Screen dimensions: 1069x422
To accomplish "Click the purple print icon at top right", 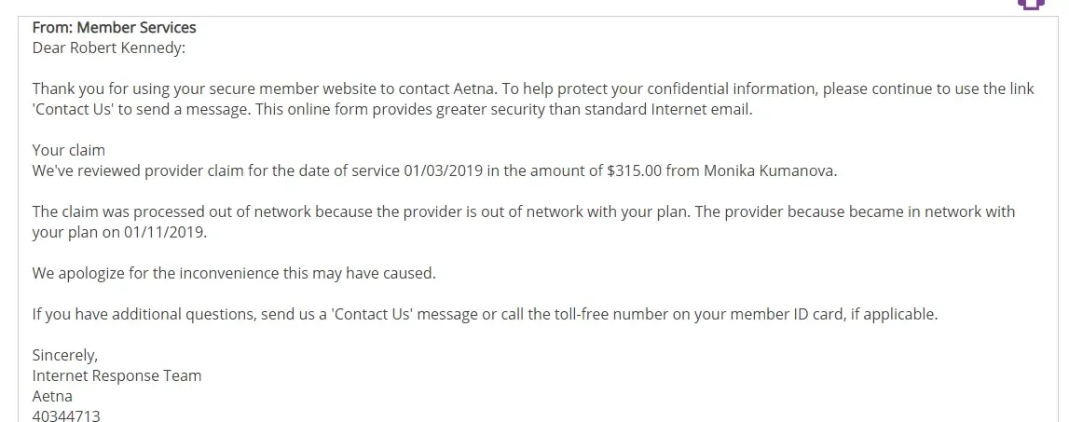I will tap(1030, 4).
